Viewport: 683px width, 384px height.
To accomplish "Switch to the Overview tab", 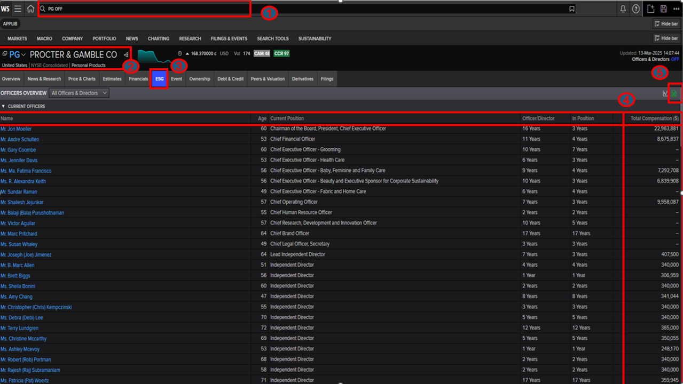I will (11, 79).
